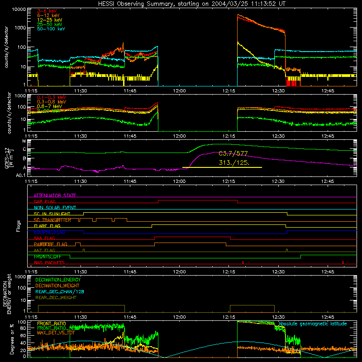
Task: Click the 12:00 tick label under top panel
Action: point(179,91)
